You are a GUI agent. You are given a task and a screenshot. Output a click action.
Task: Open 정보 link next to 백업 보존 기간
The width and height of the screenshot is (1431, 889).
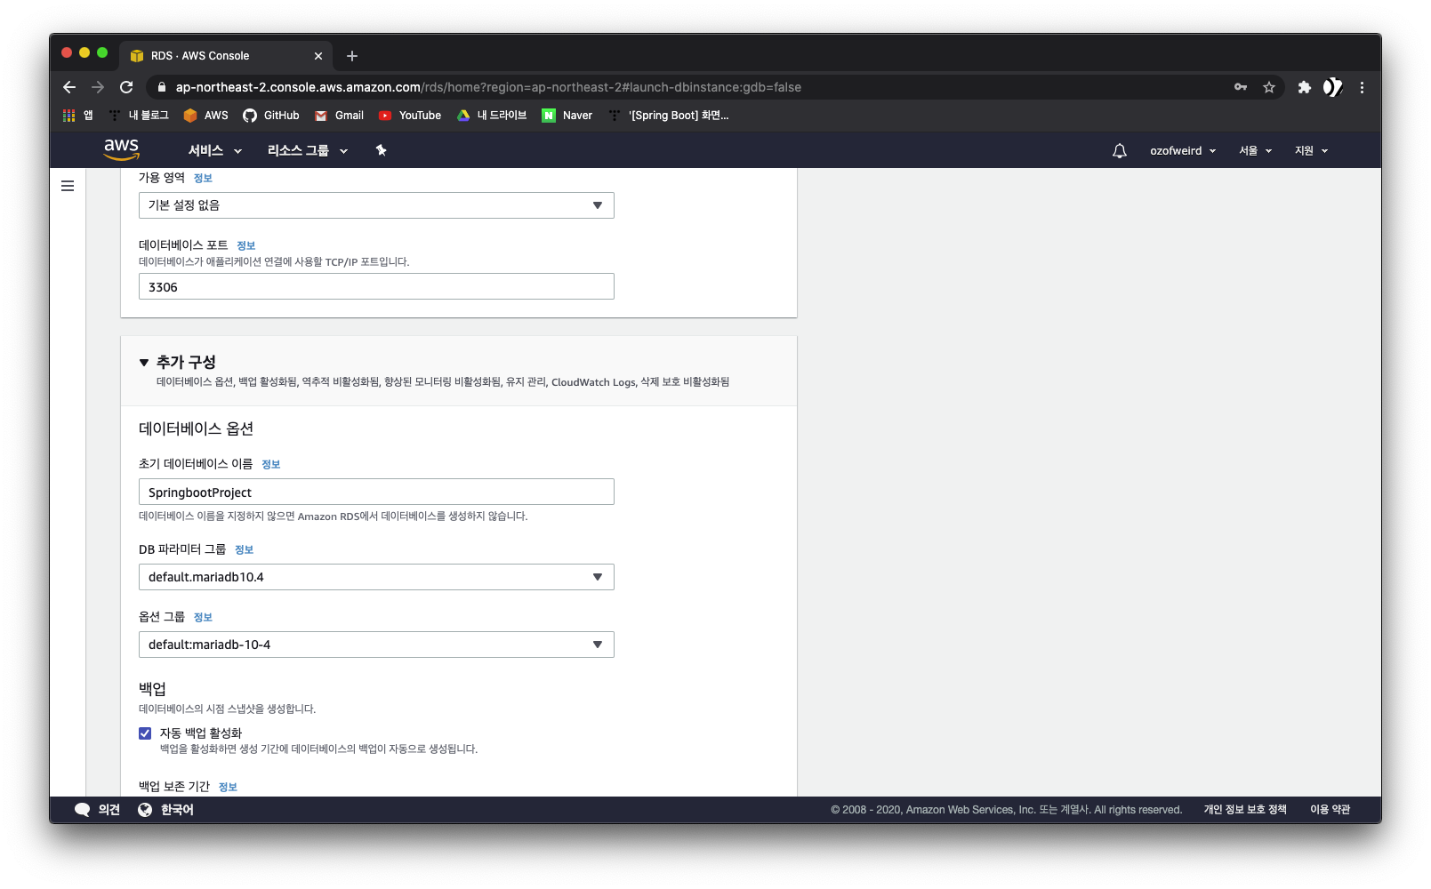228,788
